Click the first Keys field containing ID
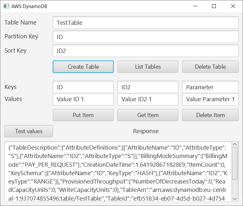 click(x=83, y=87)
